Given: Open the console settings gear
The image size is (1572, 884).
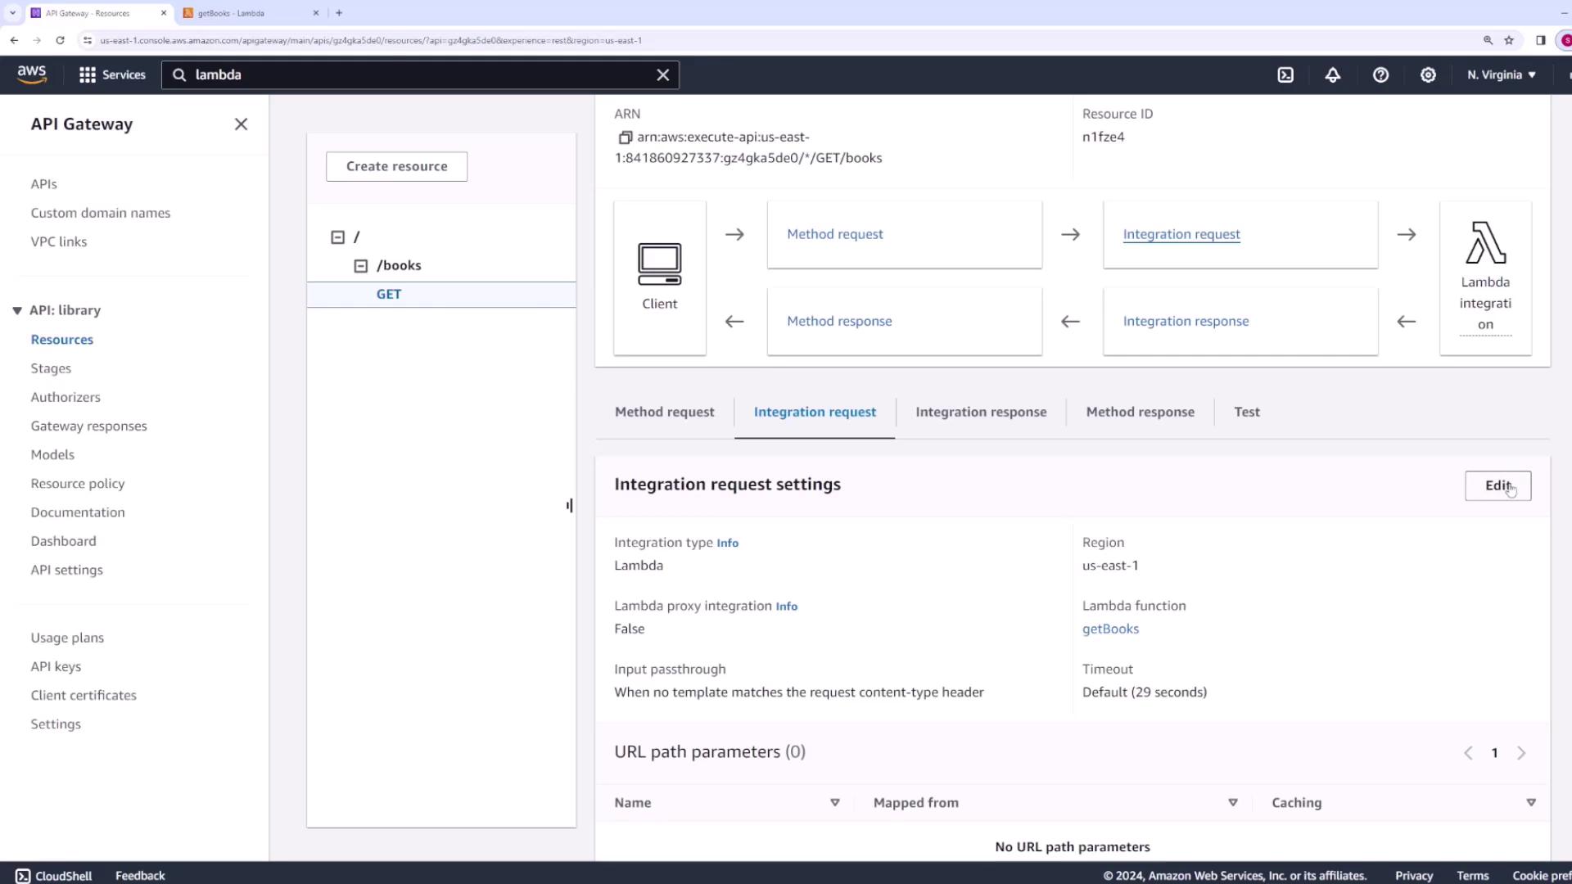Looking at the screenshot, I should pyautogui.click(x=1428, y=74).
